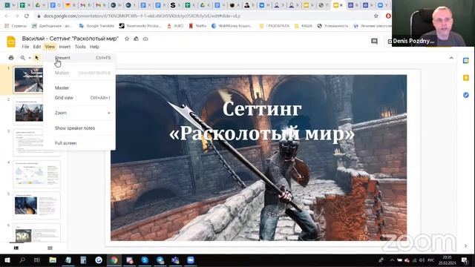This screenshot has height=267, width=475.
Task: Select slide 1 thumbnail
Action: (x=29, y=80)
